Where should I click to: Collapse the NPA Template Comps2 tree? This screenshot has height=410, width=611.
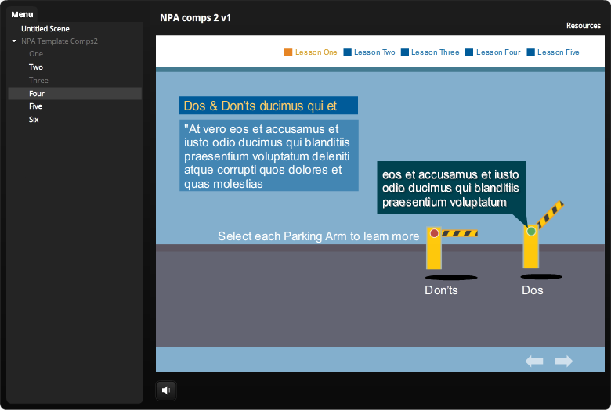[x=14, y=41]
